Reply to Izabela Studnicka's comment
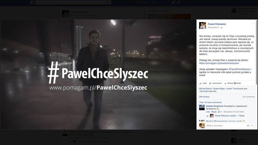The image size is (258, 145). click(214, 112)
